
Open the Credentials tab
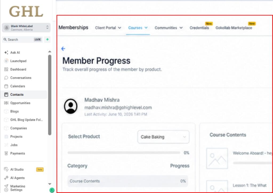click(x=199, y=28)
